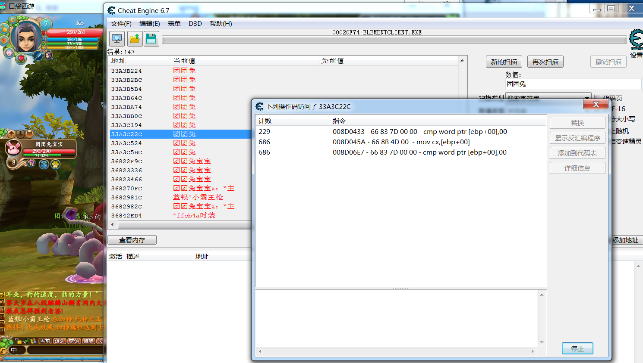The height and width of the screenshot is (363, 643).
Task: Click the 查看内存 button
Action: tap(132, 240)
